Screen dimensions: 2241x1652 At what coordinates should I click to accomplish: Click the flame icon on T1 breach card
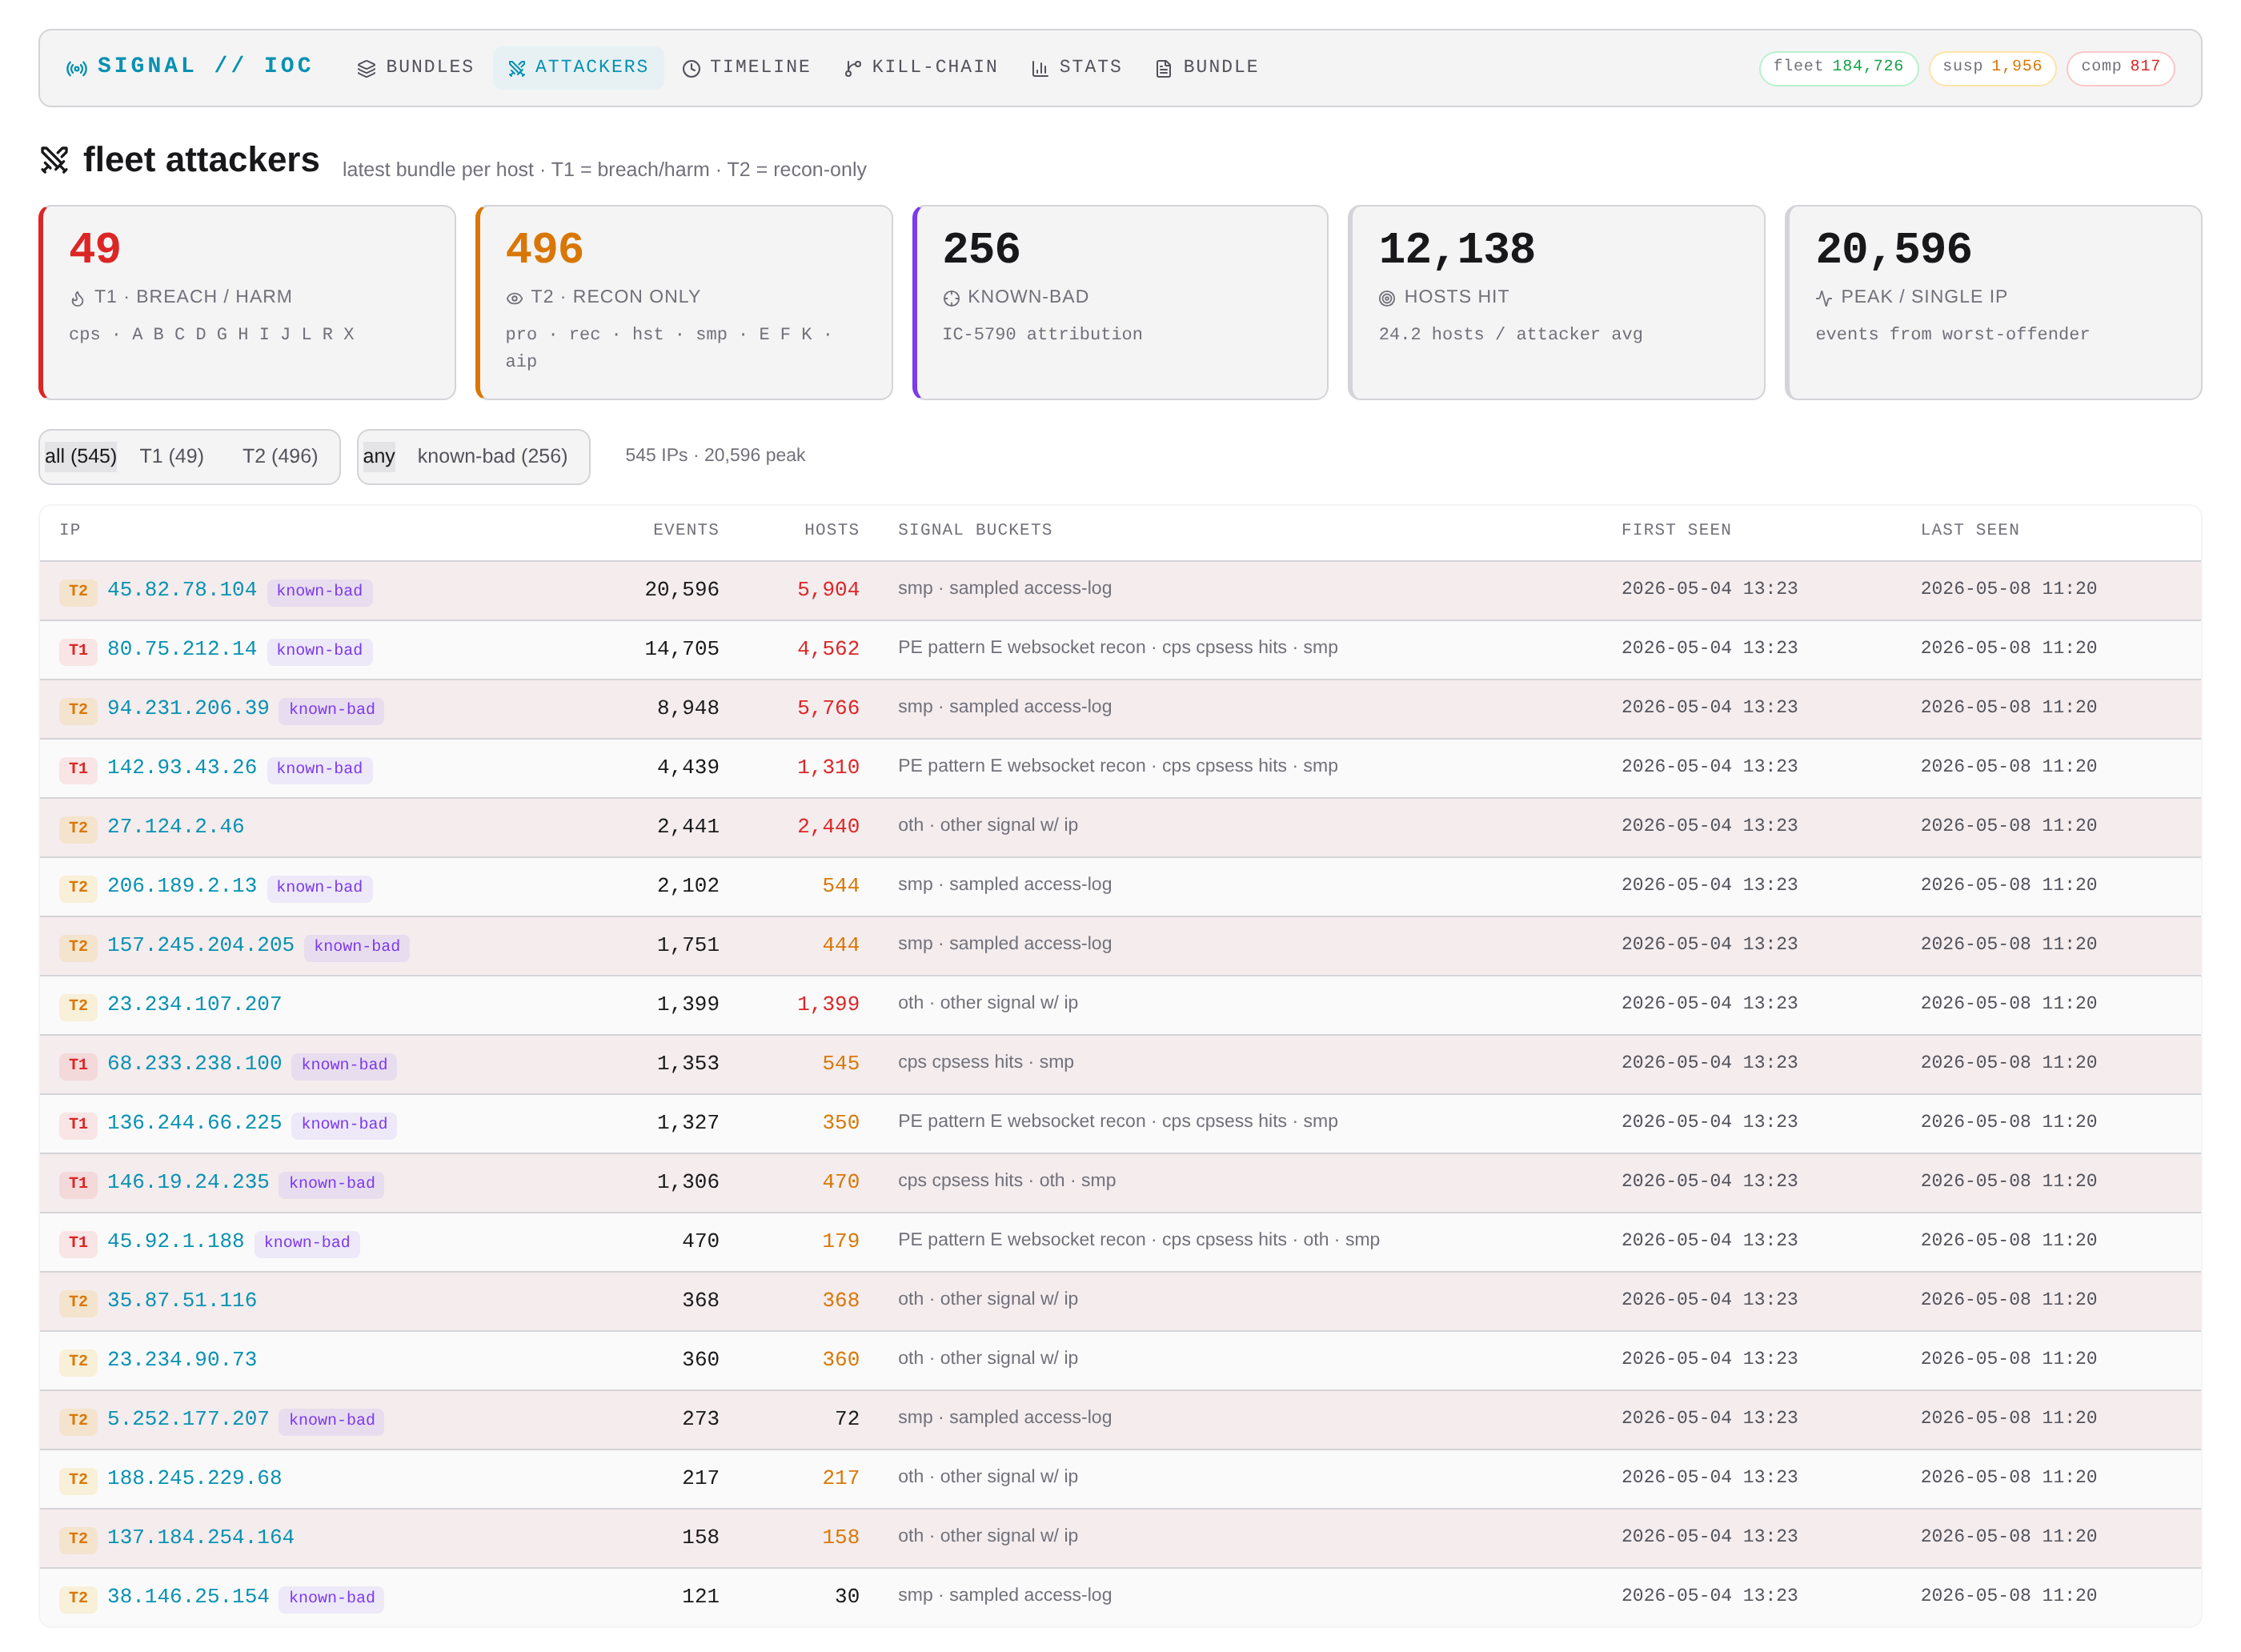(x=78, y=298)
